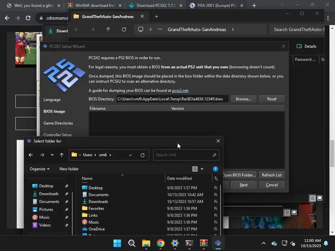Screen dimensions: 335x251
Task: Cancel the PCSX2 Setup Wizard
Action: click(x=272, y=185)
